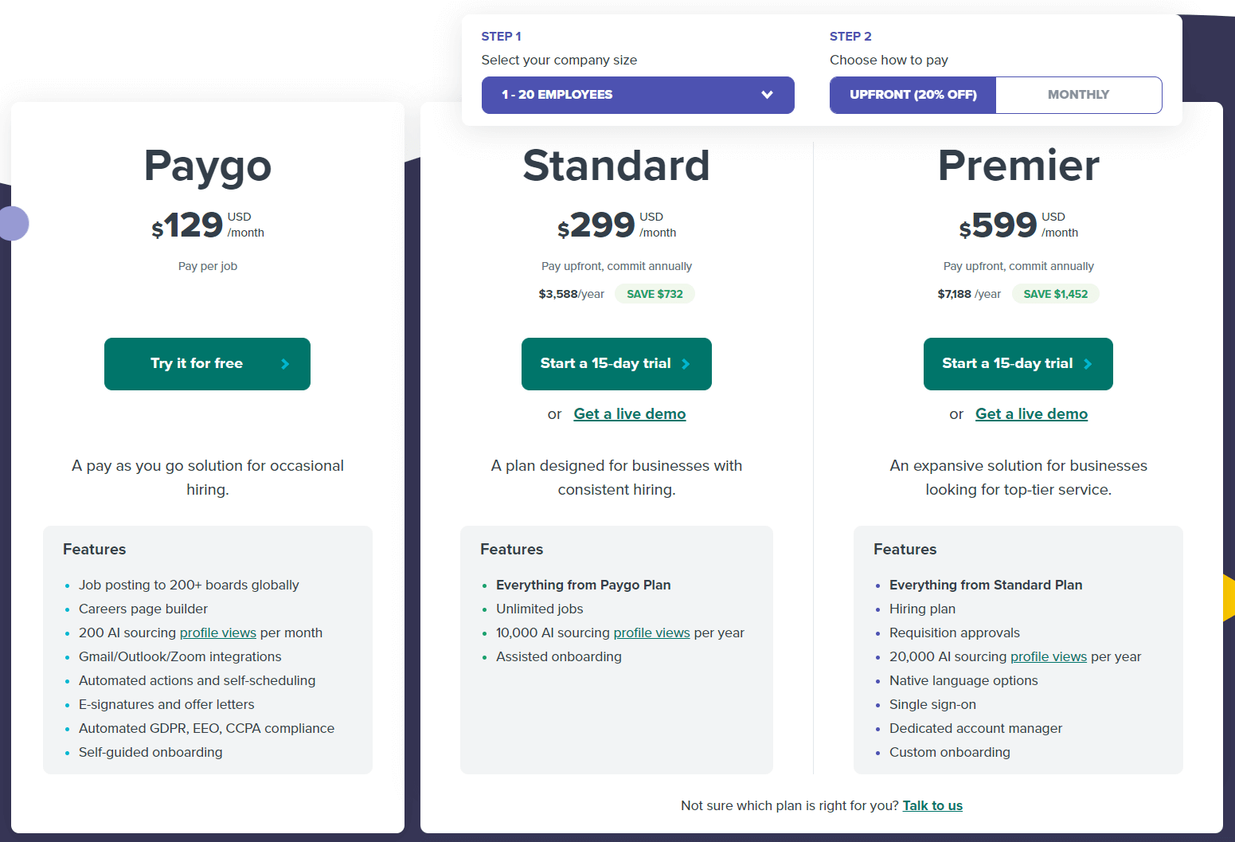
Task: Click profile views link in Paygo features
Action: pos(217,633)
